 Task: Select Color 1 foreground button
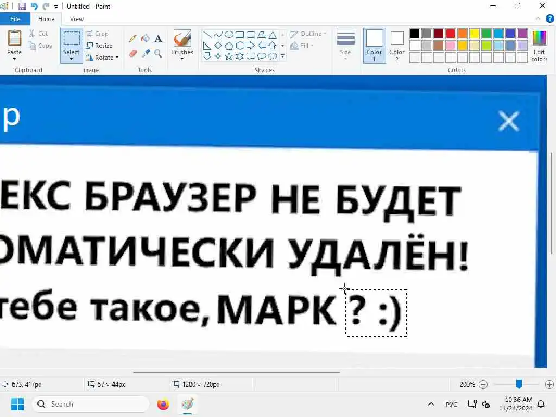coord(375,46)
